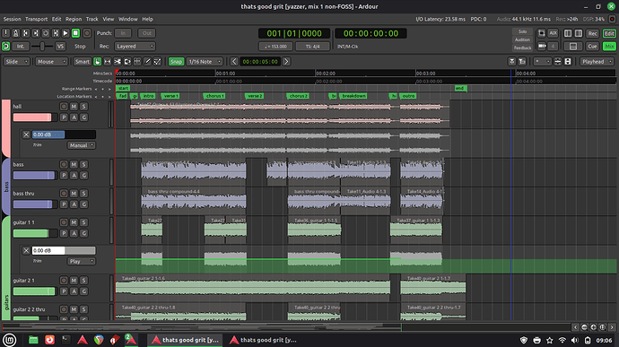
Task: Open the Session menu
Action: [13, 19]
